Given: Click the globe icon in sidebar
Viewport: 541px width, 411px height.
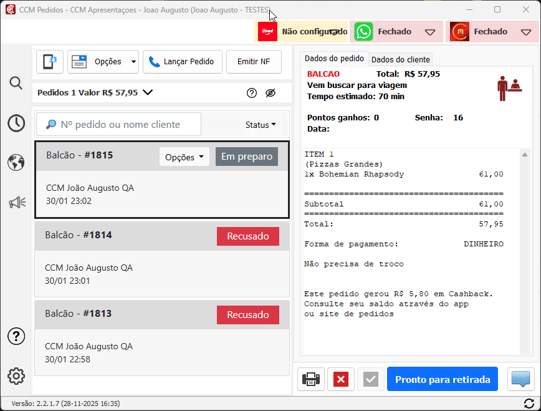Looking at the screenshot, I should 16,163.
